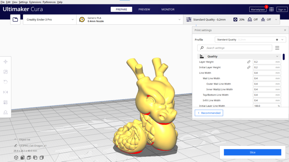Open the Preferences menu
The width and height of the screenshot is (289, 162).
point(49,2)
